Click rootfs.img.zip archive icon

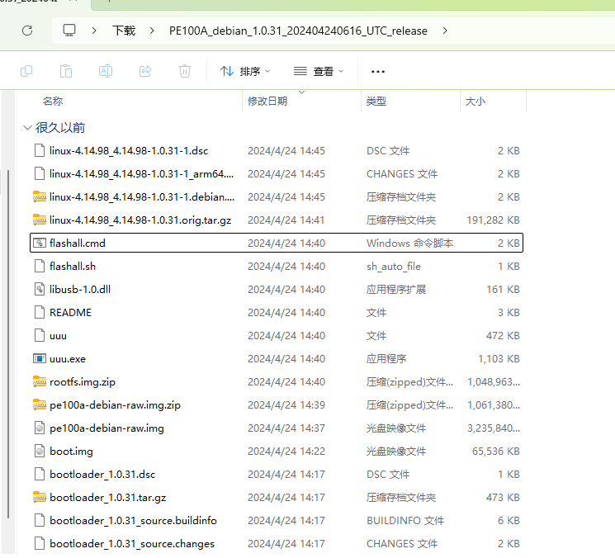tap(40, 382)
